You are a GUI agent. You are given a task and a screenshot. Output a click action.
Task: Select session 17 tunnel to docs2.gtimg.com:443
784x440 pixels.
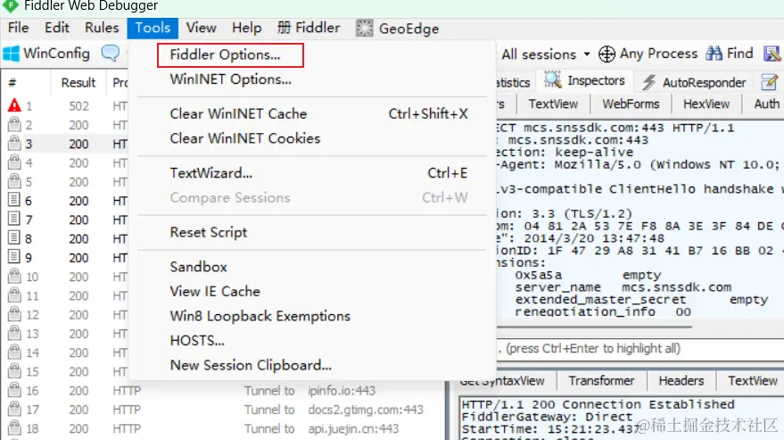(222, 410)
